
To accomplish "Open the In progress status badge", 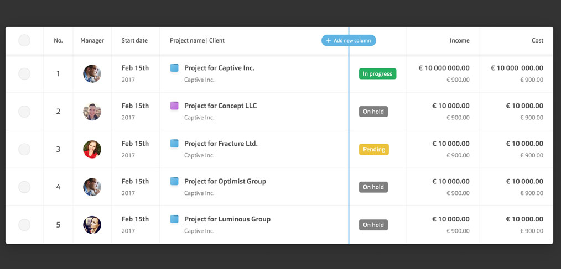I will point(377,74).
